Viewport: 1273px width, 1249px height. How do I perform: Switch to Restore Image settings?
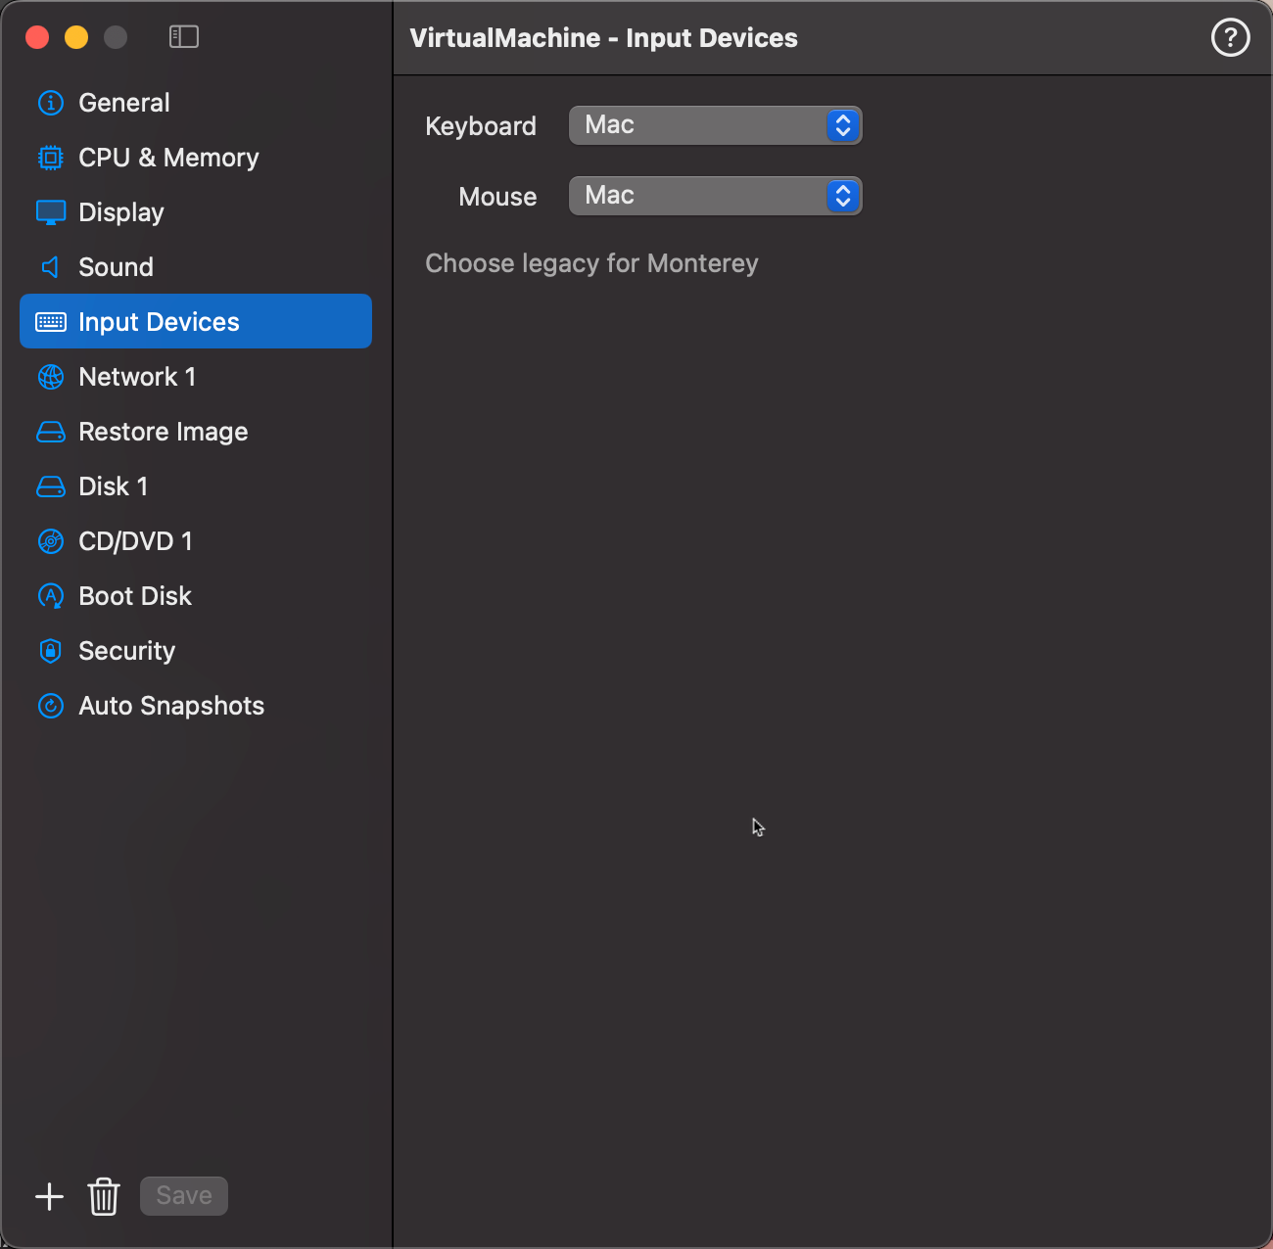163,432
